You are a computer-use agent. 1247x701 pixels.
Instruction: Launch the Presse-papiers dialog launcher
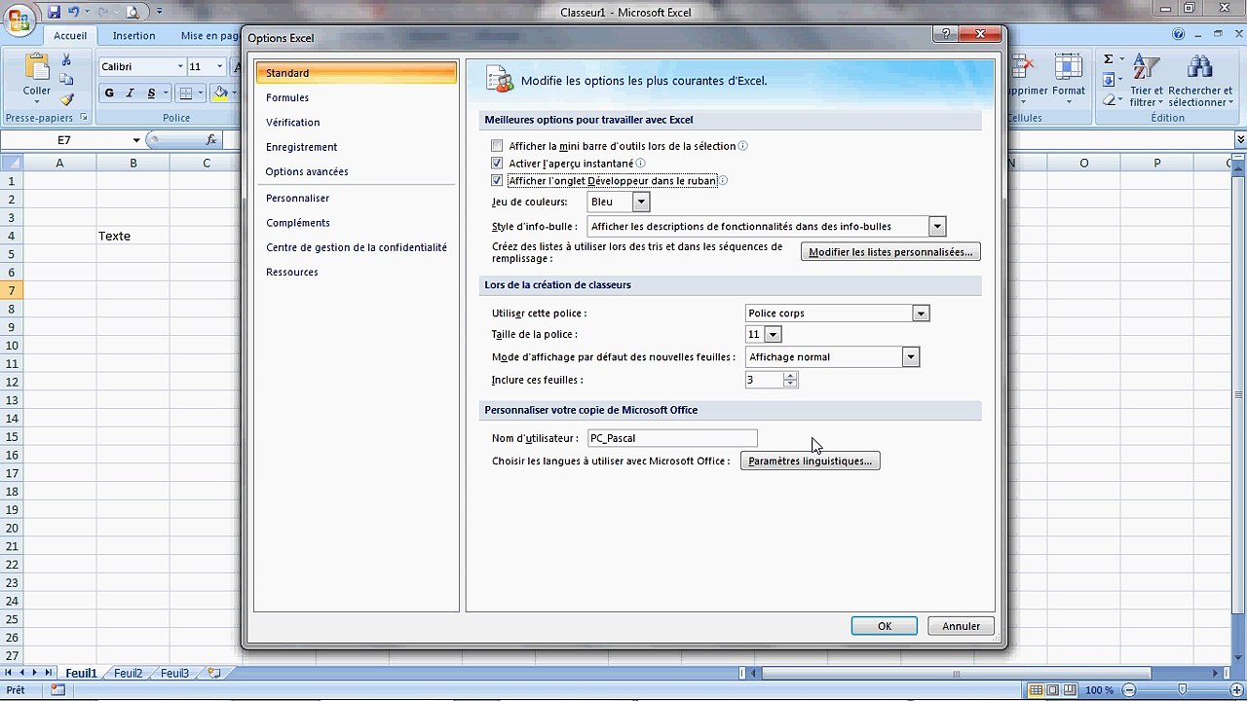tap(84, 118)
